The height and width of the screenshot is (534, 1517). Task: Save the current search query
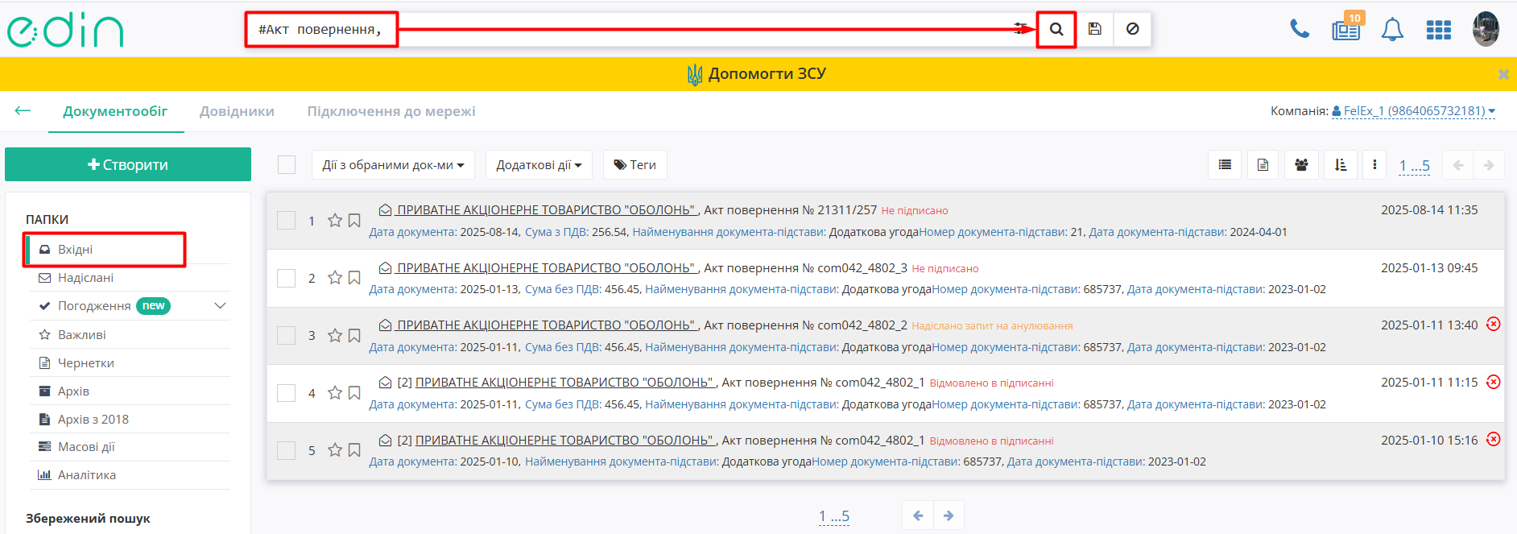point(1095,29)
